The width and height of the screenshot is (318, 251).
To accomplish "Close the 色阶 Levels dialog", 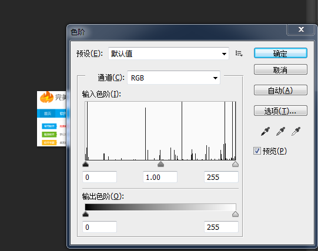I will click(x=301, y=29).
